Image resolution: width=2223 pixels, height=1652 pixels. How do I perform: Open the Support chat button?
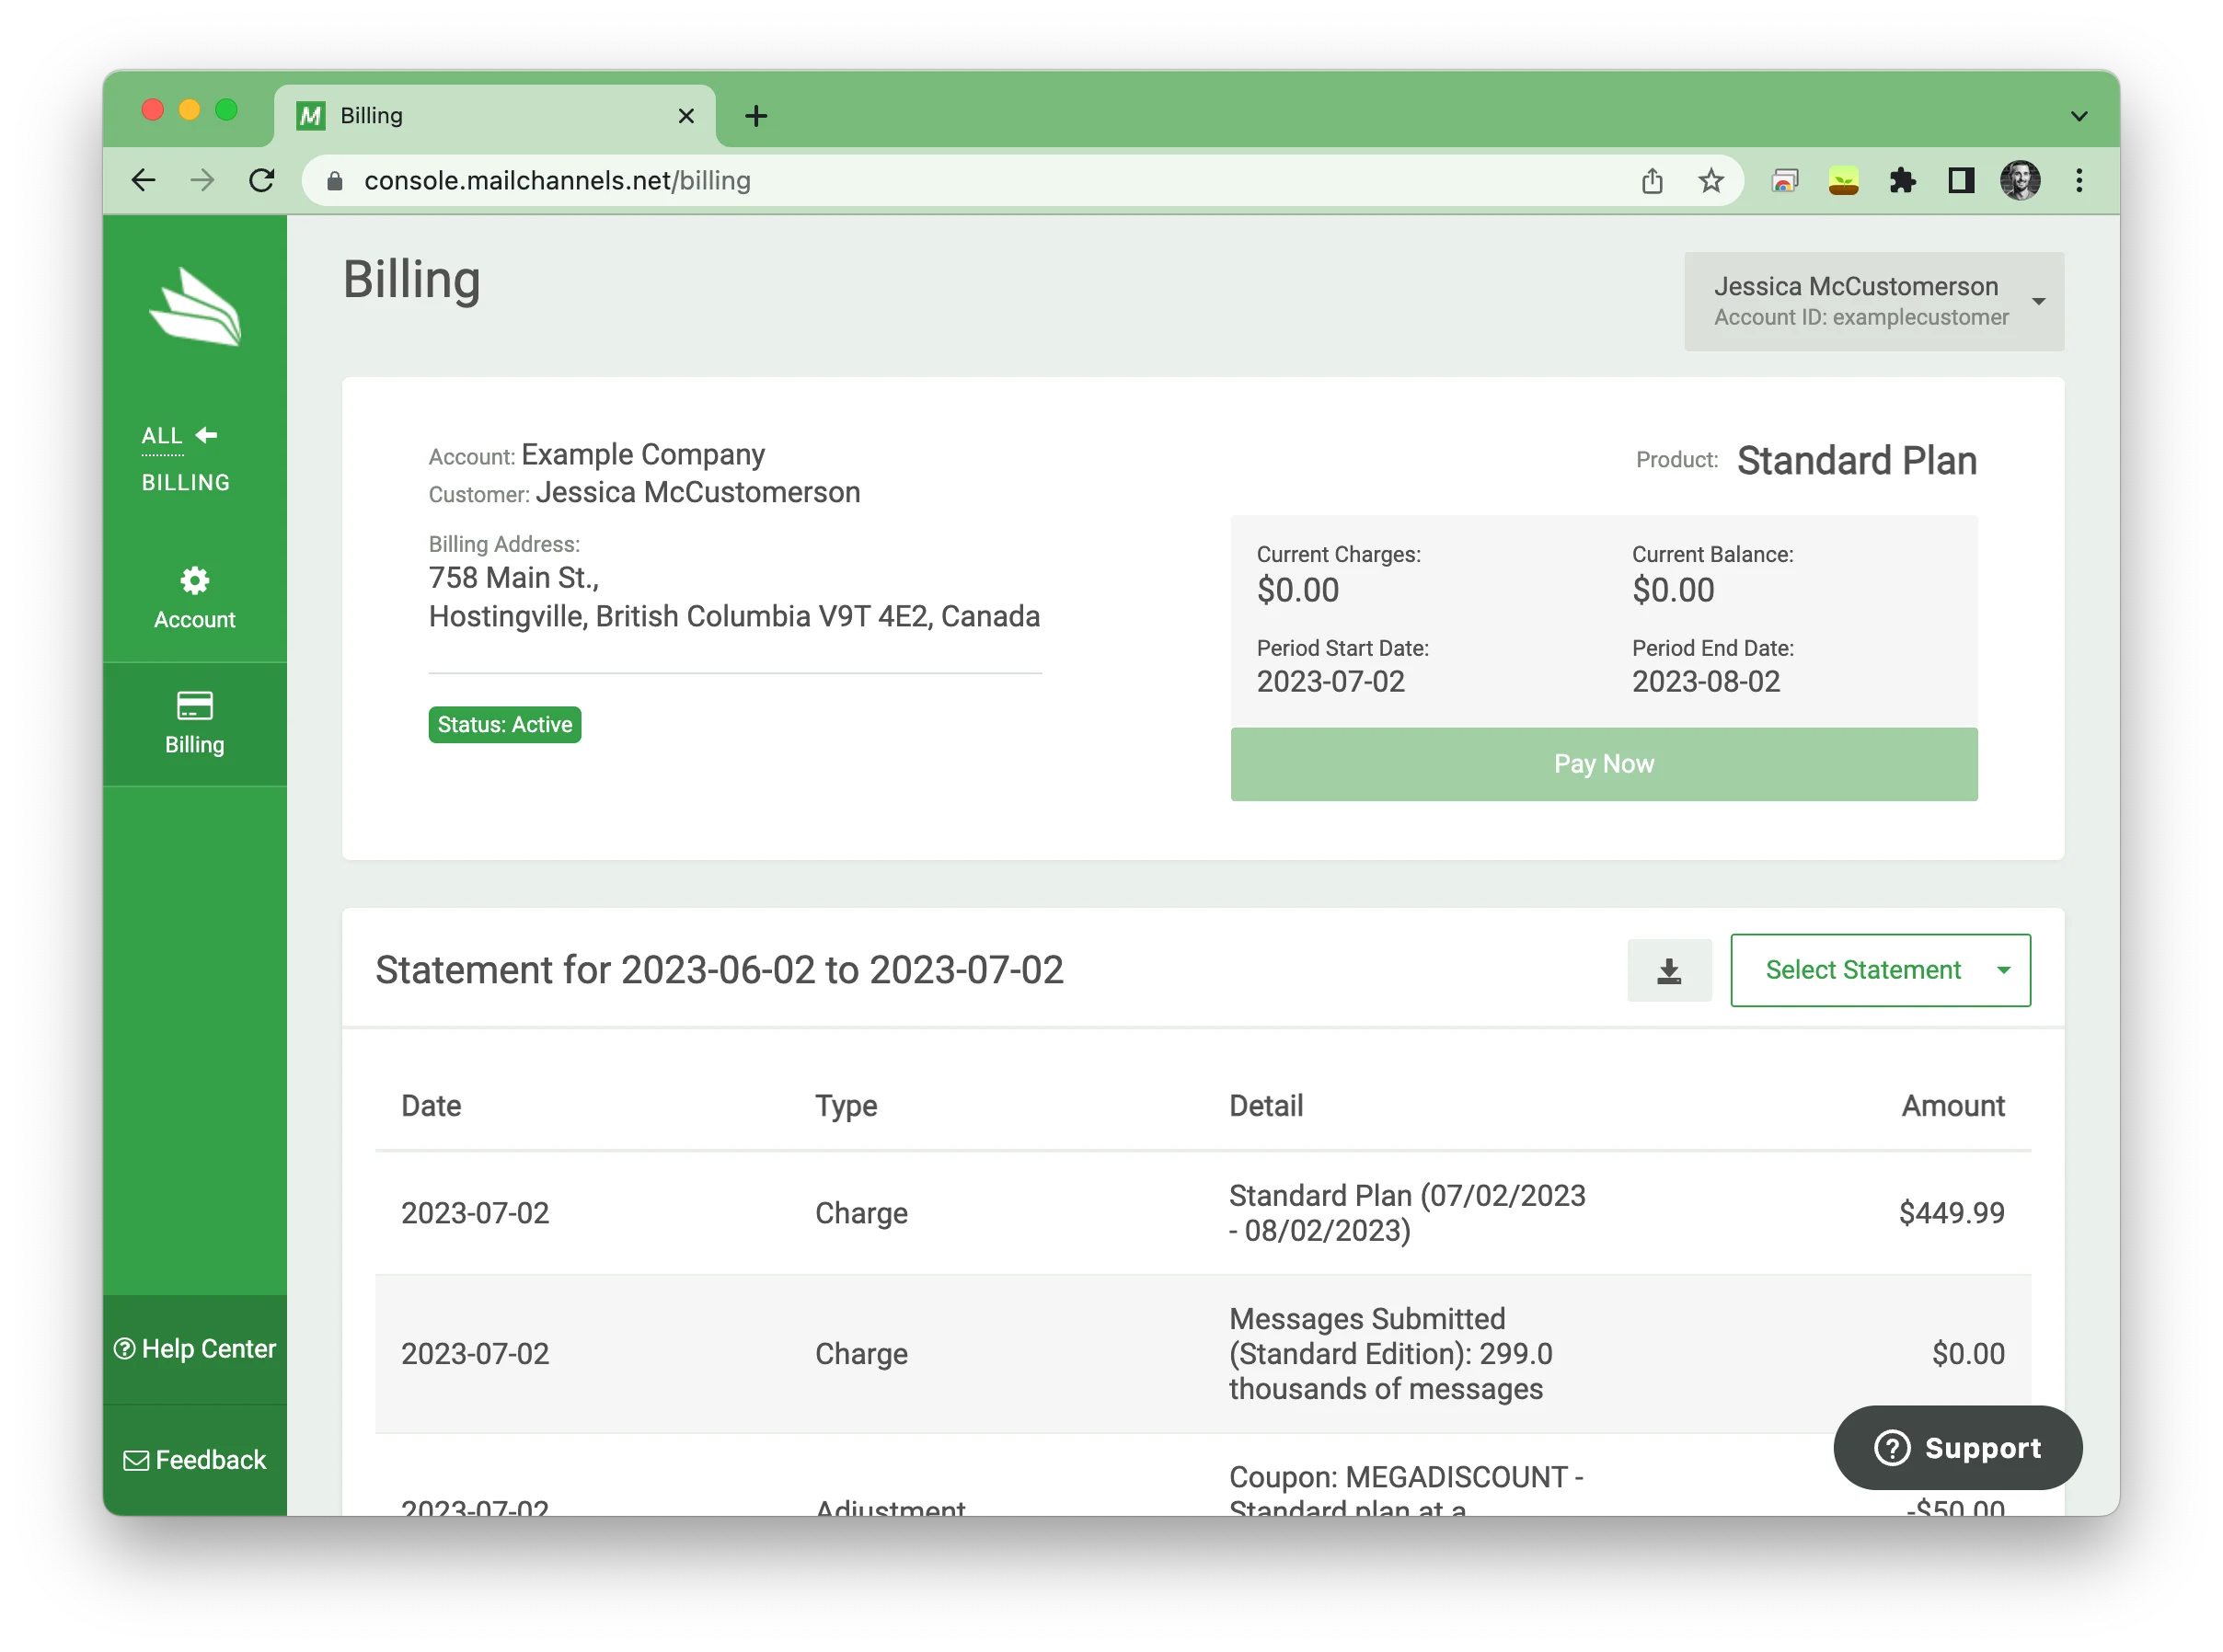click(1956, 1447)
